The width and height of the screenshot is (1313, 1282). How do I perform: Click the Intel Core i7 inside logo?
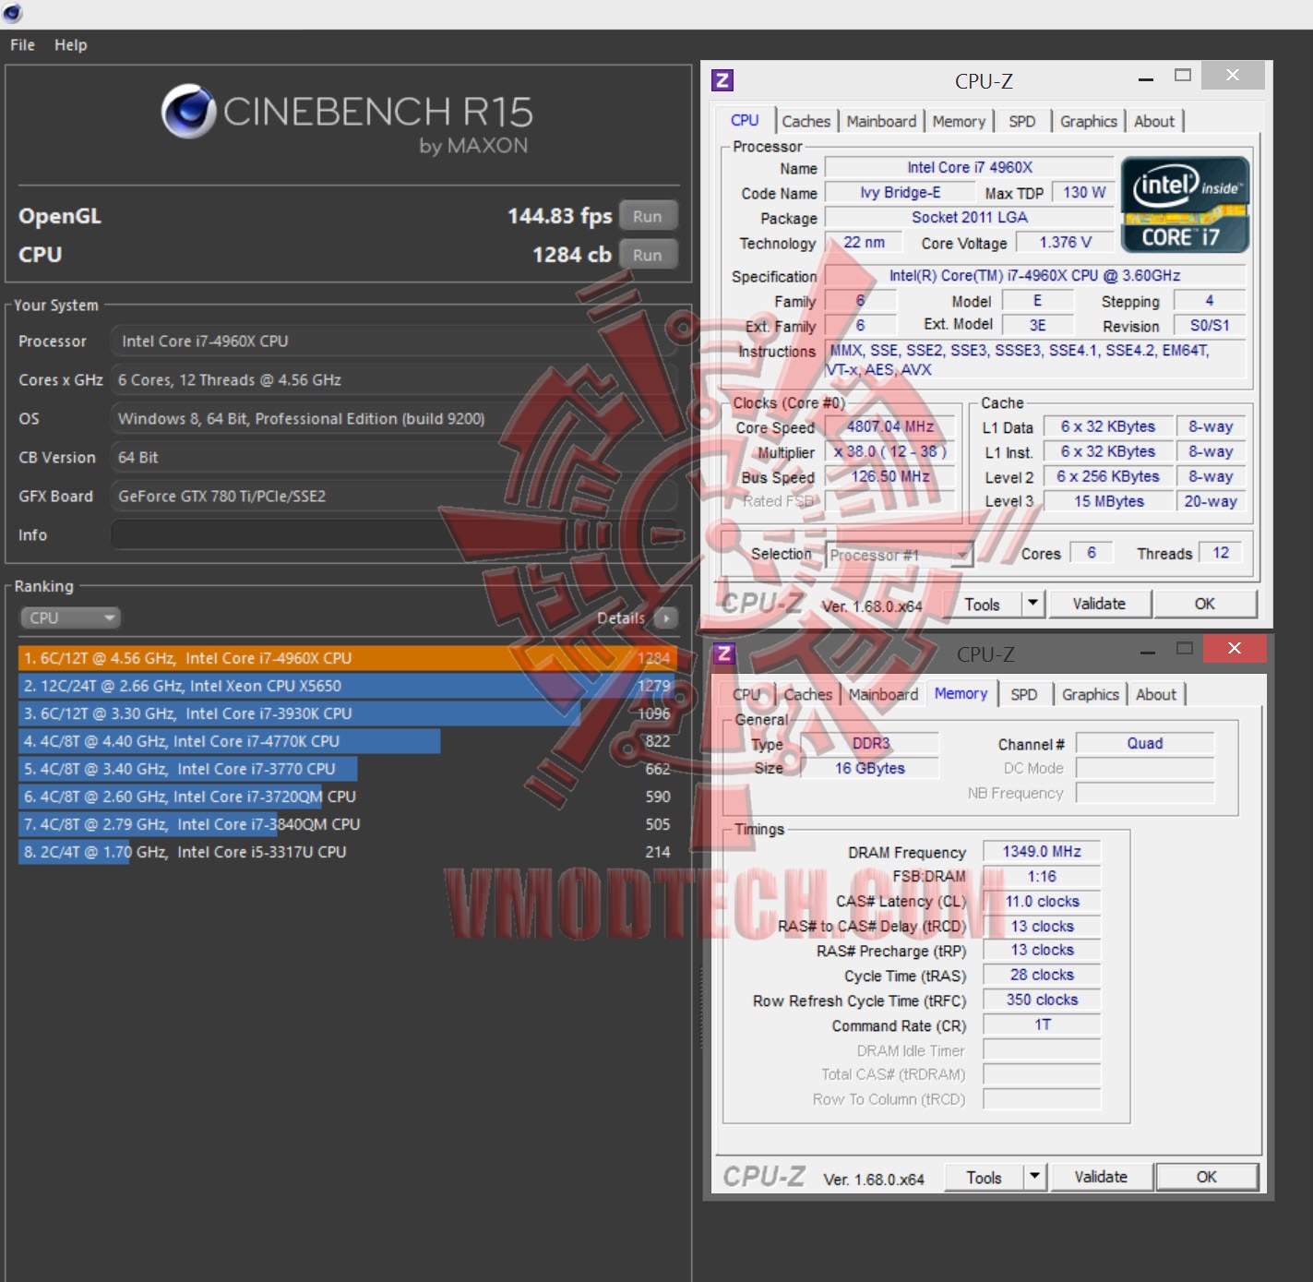(x=1185, y=204)
